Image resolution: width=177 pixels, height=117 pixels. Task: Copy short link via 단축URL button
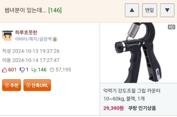37,85
